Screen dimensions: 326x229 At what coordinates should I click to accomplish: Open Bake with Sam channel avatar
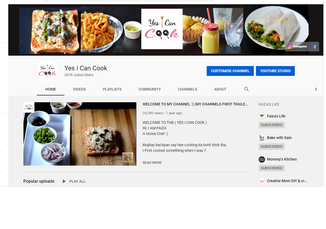click(x=262, y=138)
